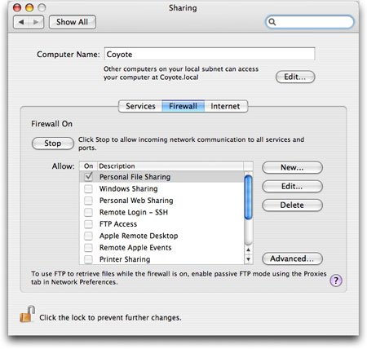Click the Show All button
The width and height of the screenshot is (367, 349).
[x=73, y=22]
